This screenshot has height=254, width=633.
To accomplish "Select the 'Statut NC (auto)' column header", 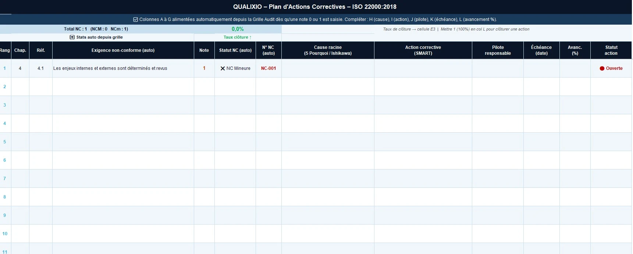I will (235, 50).
